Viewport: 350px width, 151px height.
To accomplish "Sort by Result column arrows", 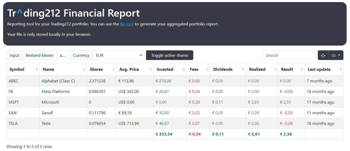I will [302, 69].
